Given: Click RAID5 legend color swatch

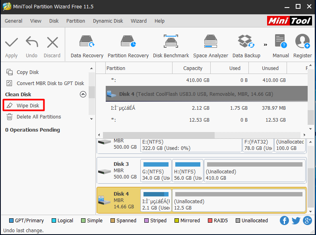Looking at the screenshot, I should [x=210, y=221].
